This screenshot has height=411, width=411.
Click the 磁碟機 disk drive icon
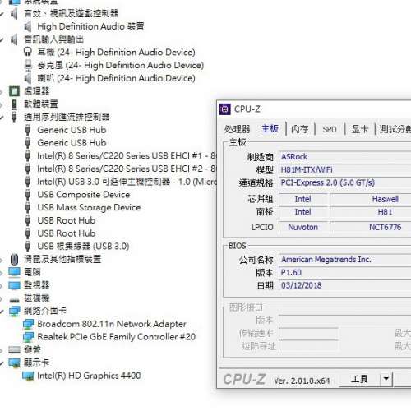coord(14,299)
